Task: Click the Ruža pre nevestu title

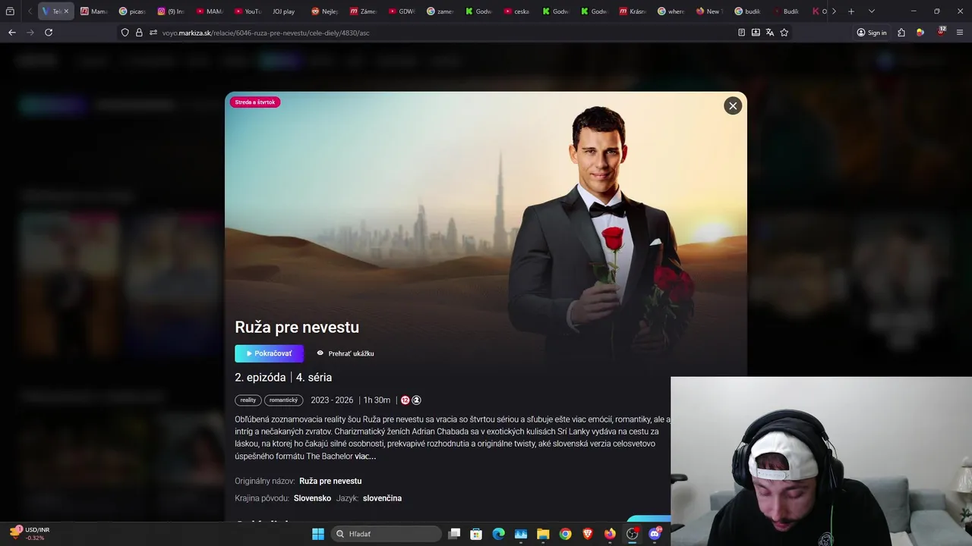Action: coord(297,327)
